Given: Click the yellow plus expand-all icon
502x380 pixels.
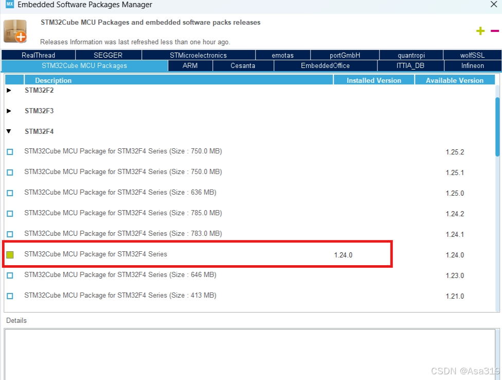Looking at the screenshot, I should 480,31.
